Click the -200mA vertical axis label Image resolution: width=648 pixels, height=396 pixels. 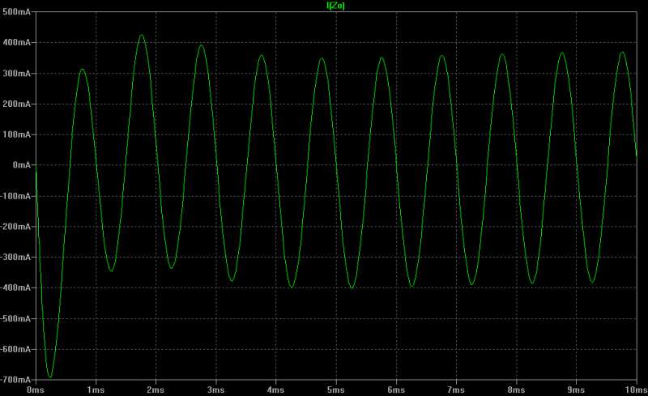pyautogui.click(x=15, y=227)
